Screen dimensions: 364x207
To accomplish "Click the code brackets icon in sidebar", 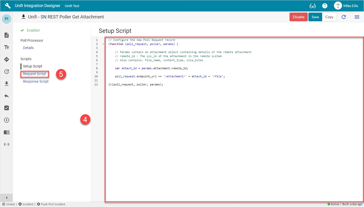I will (7, 144).
